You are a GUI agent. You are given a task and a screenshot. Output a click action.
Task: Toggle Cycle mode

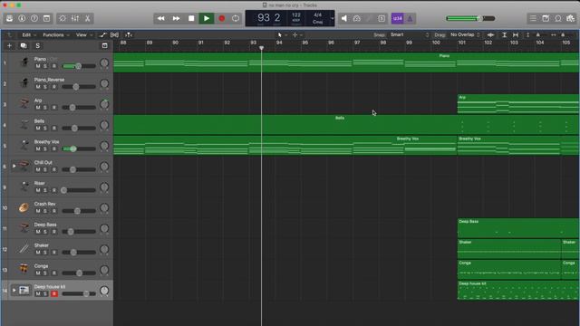236,18
